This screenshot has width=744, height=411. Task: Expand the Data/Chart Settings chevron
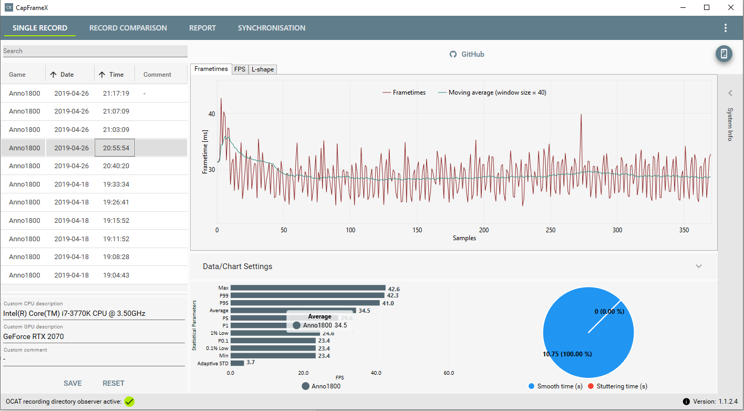[x=699, y=266]
